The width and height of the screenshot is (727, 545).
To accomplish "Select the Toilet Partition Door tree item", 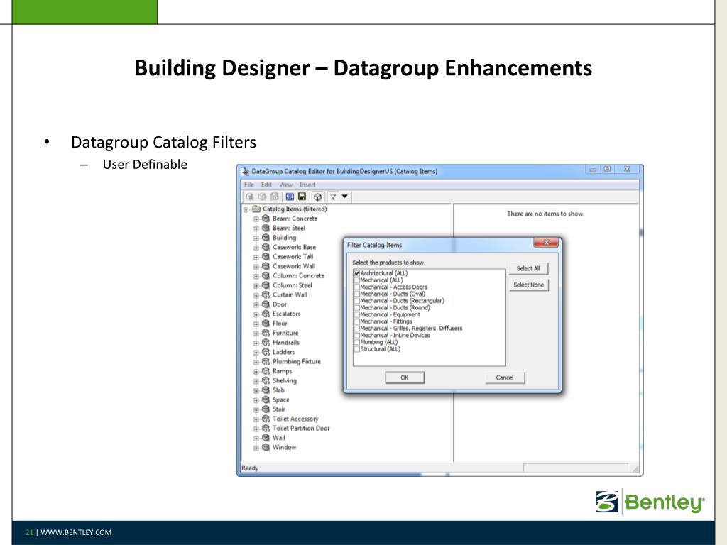I will click(x=301, y=428).
